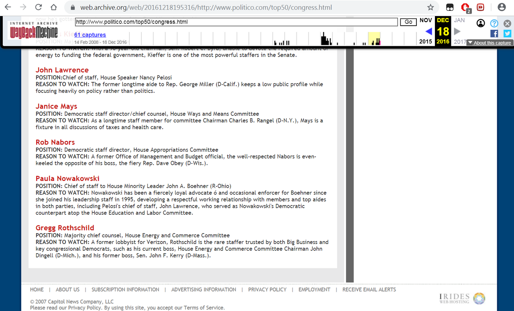Jump to NOV in capture timeline

pos(426,20)
